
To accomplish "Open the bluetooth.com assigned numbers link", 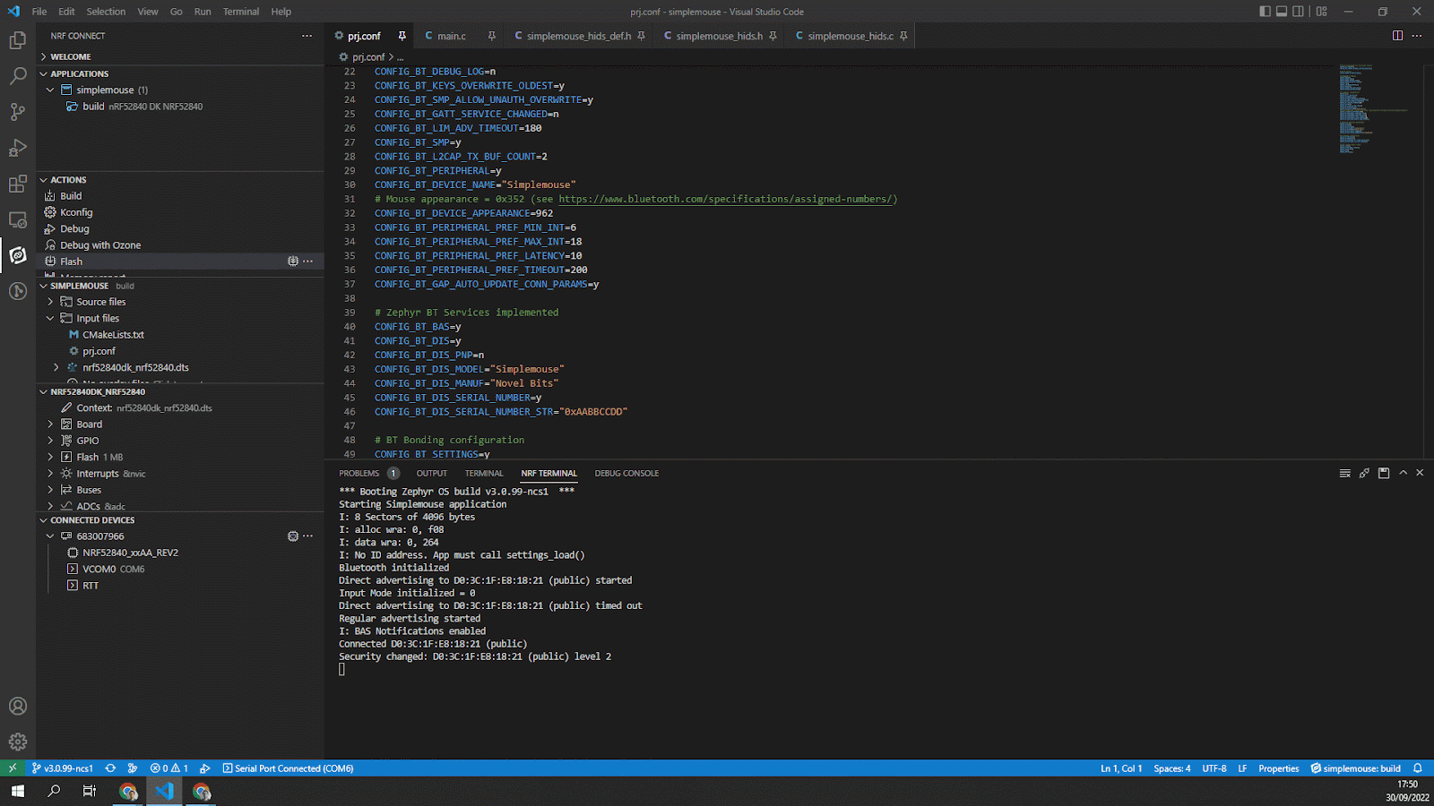I will (727, 199).
